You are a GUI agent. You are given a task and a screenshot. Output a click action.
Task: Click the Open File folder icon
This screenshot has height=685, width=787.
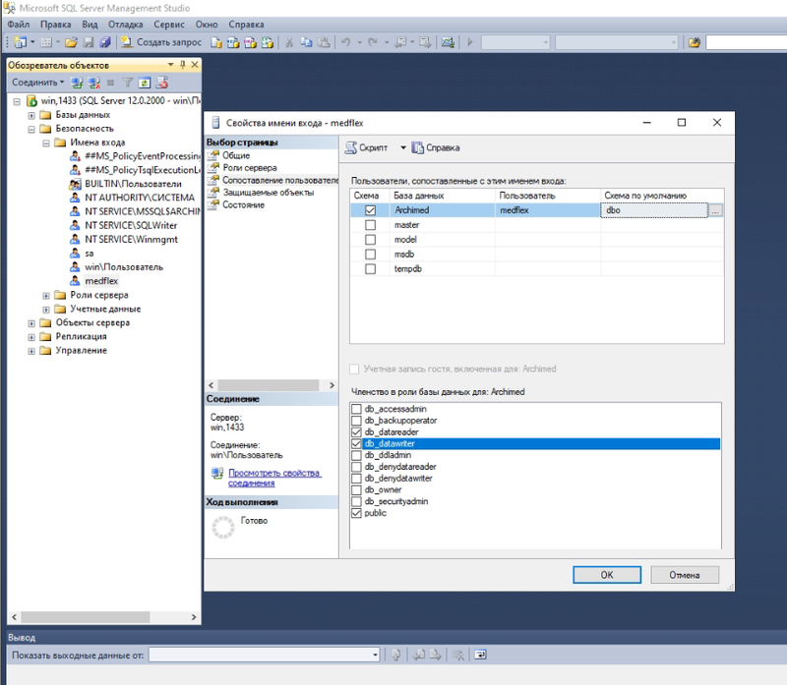tap(71, 42)
